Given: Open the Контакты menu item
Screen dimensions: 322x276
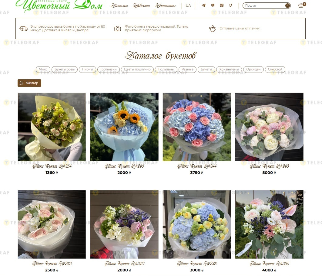Looking at the screenshot, I should click(x=166, y=5).
